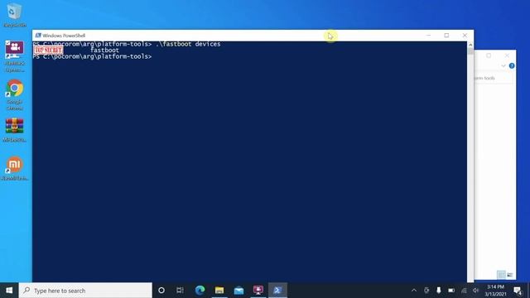Open Task View on taskbar
Screen dimensions: 530x298
pos(180,291)
